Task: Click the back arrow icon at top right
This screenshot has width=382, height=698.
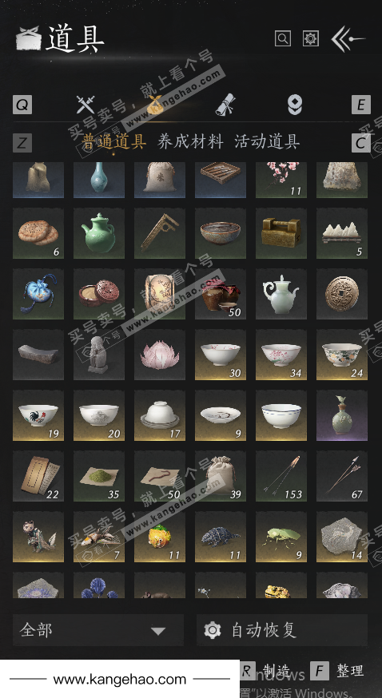Action: (x=348, y=38)
